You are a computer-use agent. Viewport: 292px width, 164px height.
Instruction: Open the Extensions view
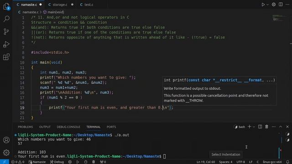point(6,57)
